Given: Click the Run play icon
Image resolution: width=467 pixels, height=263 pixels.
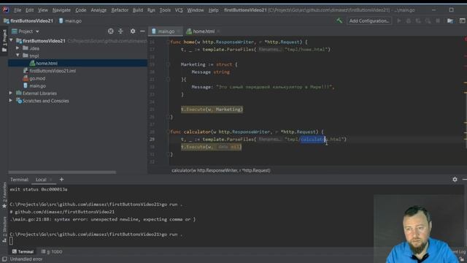Looking at the screenshot, I should [x=399, y=21].
